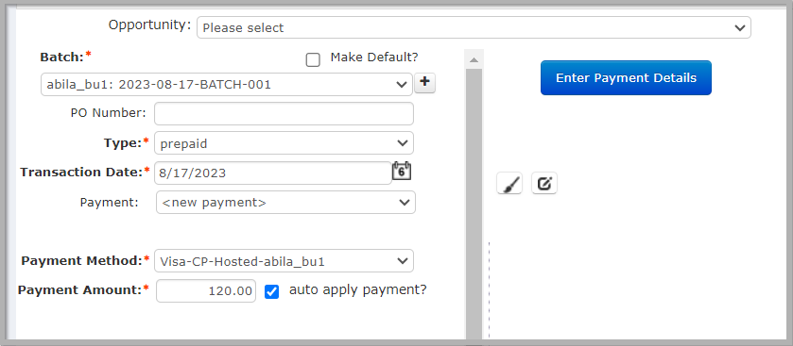
Task: Click the Enter Payment Details button
Action: coord(626,77)
